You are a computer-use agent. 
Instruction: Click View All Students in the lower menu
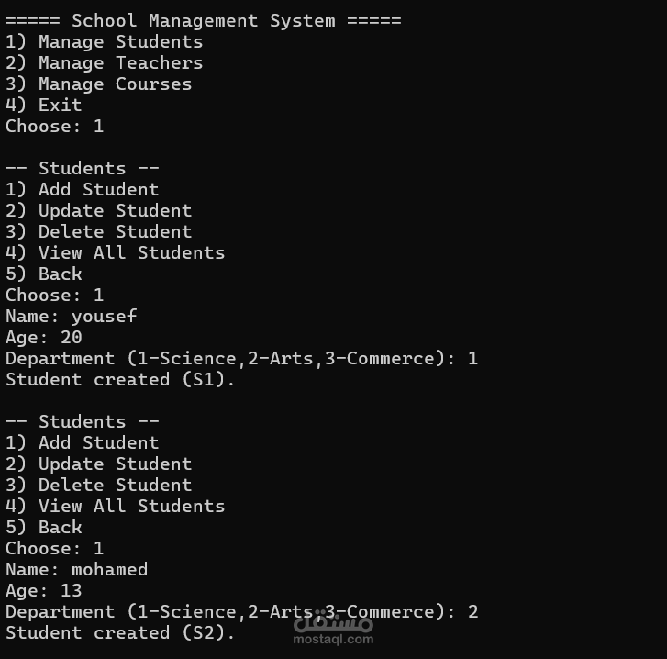115,506
